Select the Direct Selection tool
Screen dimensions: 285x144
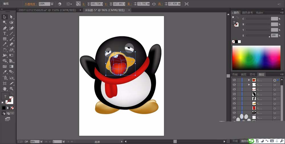click(x=11, y=17)
